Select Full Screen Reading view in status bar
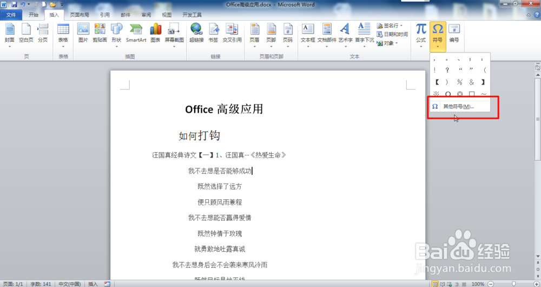Image resolution: width=541 pixels, height=287 pixels. tap(443, 284)
